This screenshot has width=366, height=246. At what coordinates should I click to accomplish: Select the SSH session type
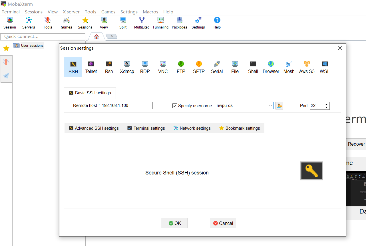click(x=73, y=67)
